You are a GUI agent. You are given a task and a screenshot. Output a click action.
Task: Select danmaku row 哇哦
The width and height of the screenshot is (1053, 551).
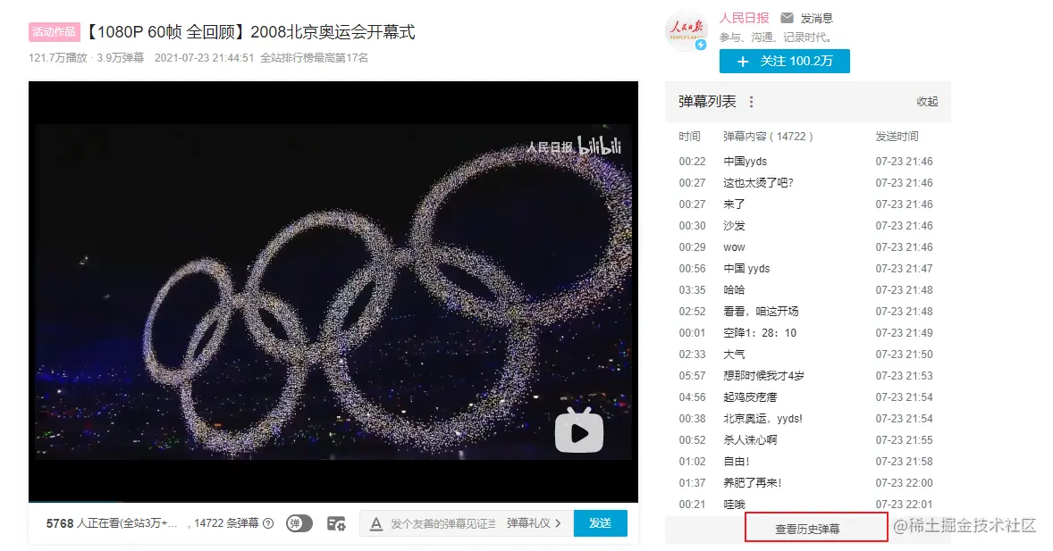[x=808, y=505]
